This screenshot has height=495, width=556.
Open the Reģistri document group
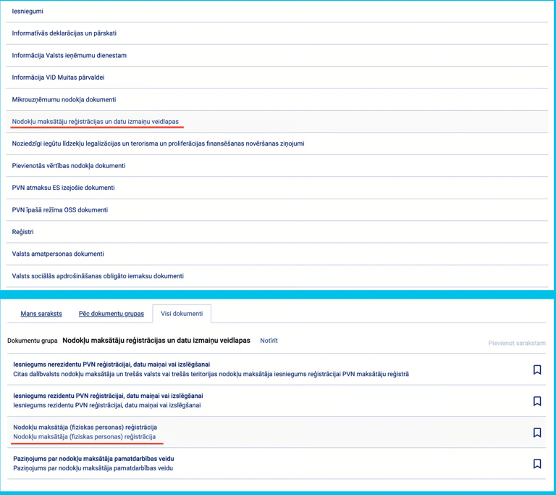[x=277, y=232]
